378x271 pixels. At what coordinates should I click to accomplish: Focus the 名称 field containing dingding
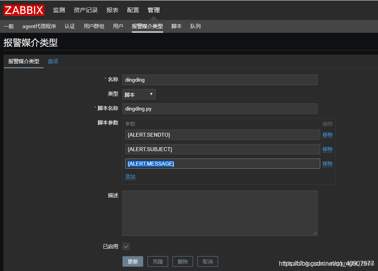(220, 80)
